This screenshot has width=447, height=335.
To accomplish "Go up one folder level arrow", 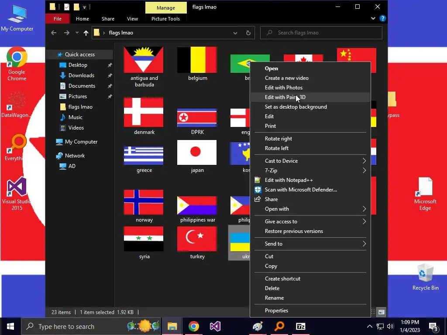I will point(86,33).
